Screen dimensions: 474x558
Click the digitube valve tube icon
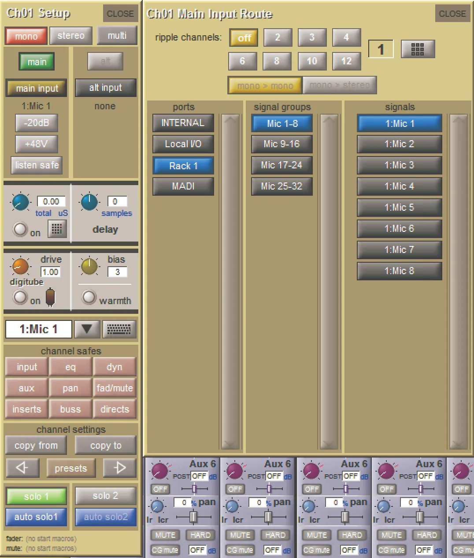point(51,298)
